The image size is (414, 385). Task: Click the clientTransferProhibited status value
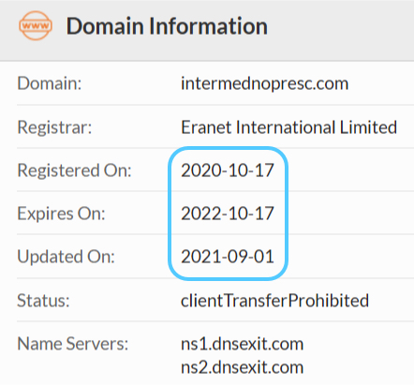point(274,301)
